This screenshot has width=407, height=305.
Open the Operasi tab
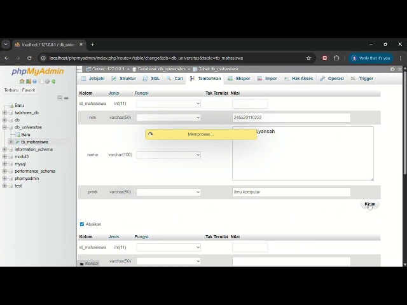332,79
